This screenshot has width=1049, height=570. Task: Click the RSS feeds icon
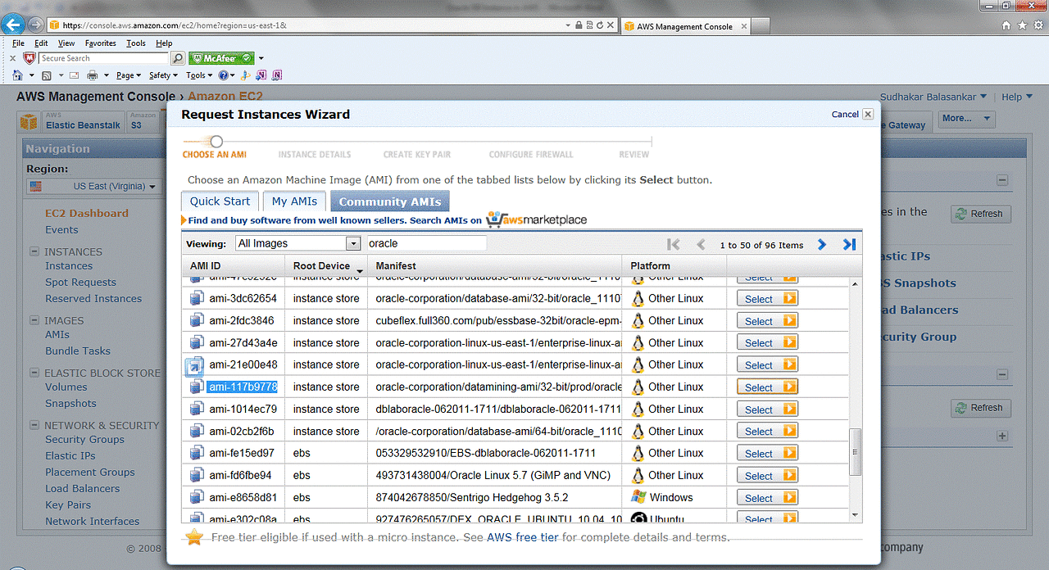(x=48, y=75)
